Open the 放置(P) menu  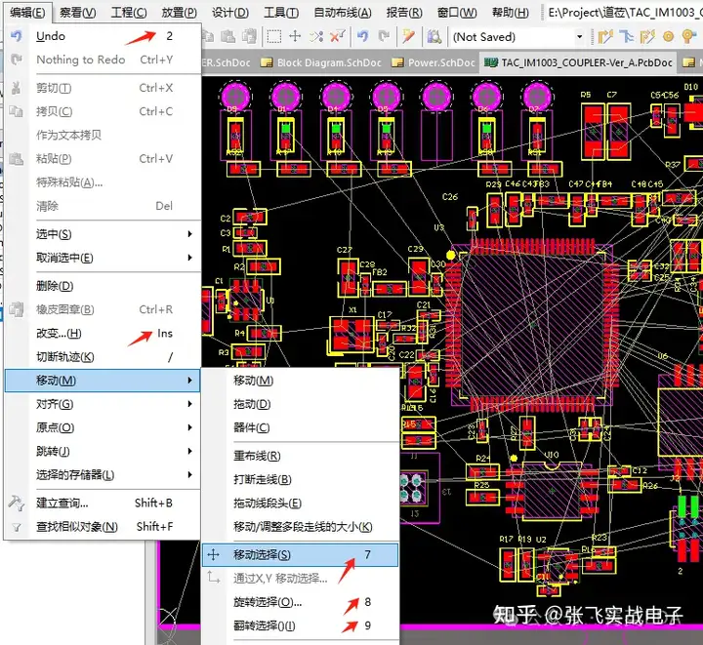(179, 12)
